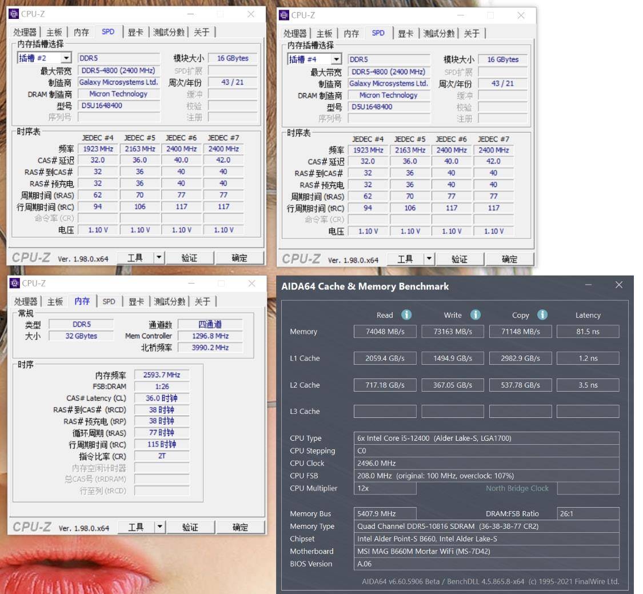Open the slot #4 memory slot dropdown

pos(336,59)
